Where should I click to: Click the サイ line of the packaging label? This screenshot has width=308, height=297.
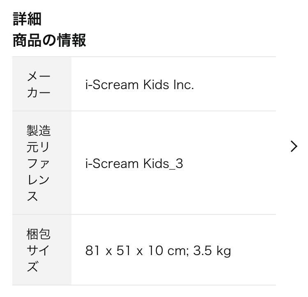(x=39, y=251)
